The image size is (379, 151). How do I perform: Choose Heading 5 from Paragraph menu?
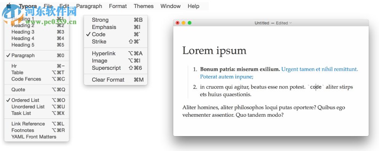[x=37, y=45]
